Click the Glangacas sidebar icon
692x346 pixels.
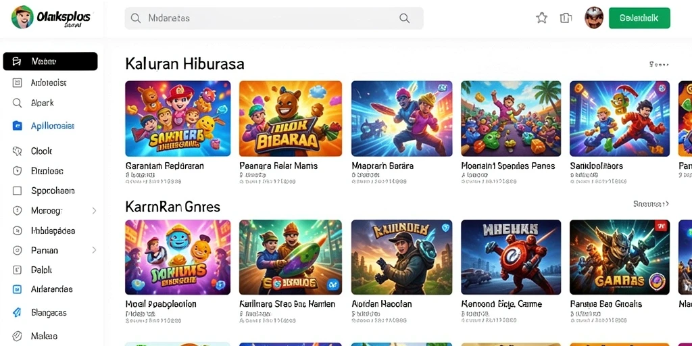click(x=17, y=312)
